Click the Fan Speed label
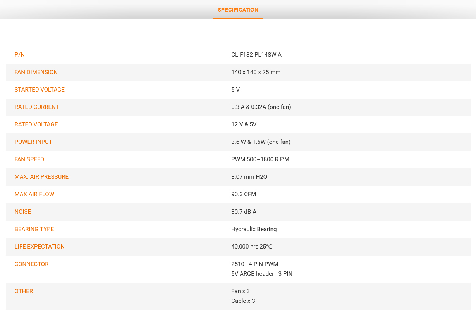 [x=29, y=159]
